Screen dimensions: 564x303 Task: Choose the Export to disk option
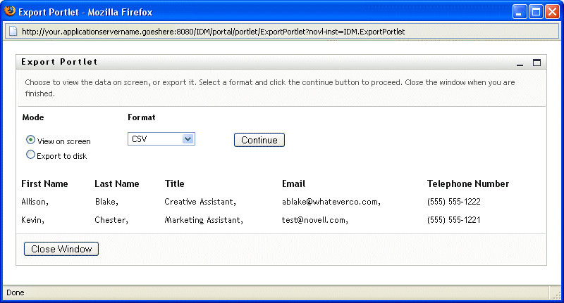[x=30, y=155]
